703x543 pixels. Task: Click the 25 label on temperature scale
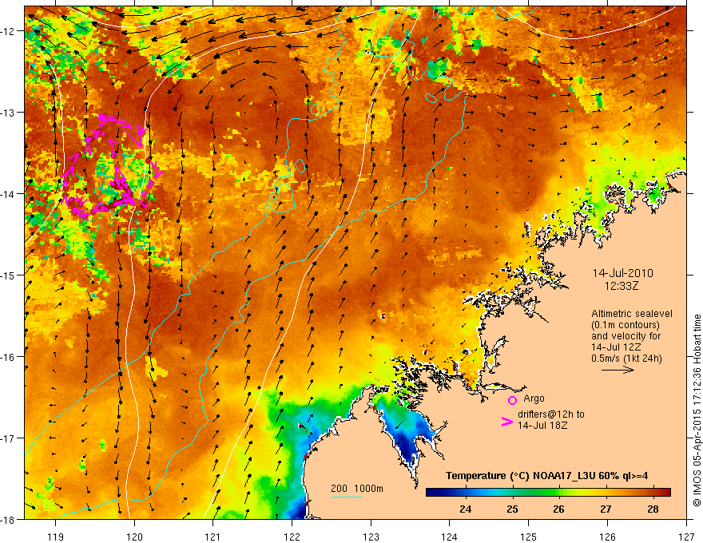pyautogui.click(x=512, y=509)
